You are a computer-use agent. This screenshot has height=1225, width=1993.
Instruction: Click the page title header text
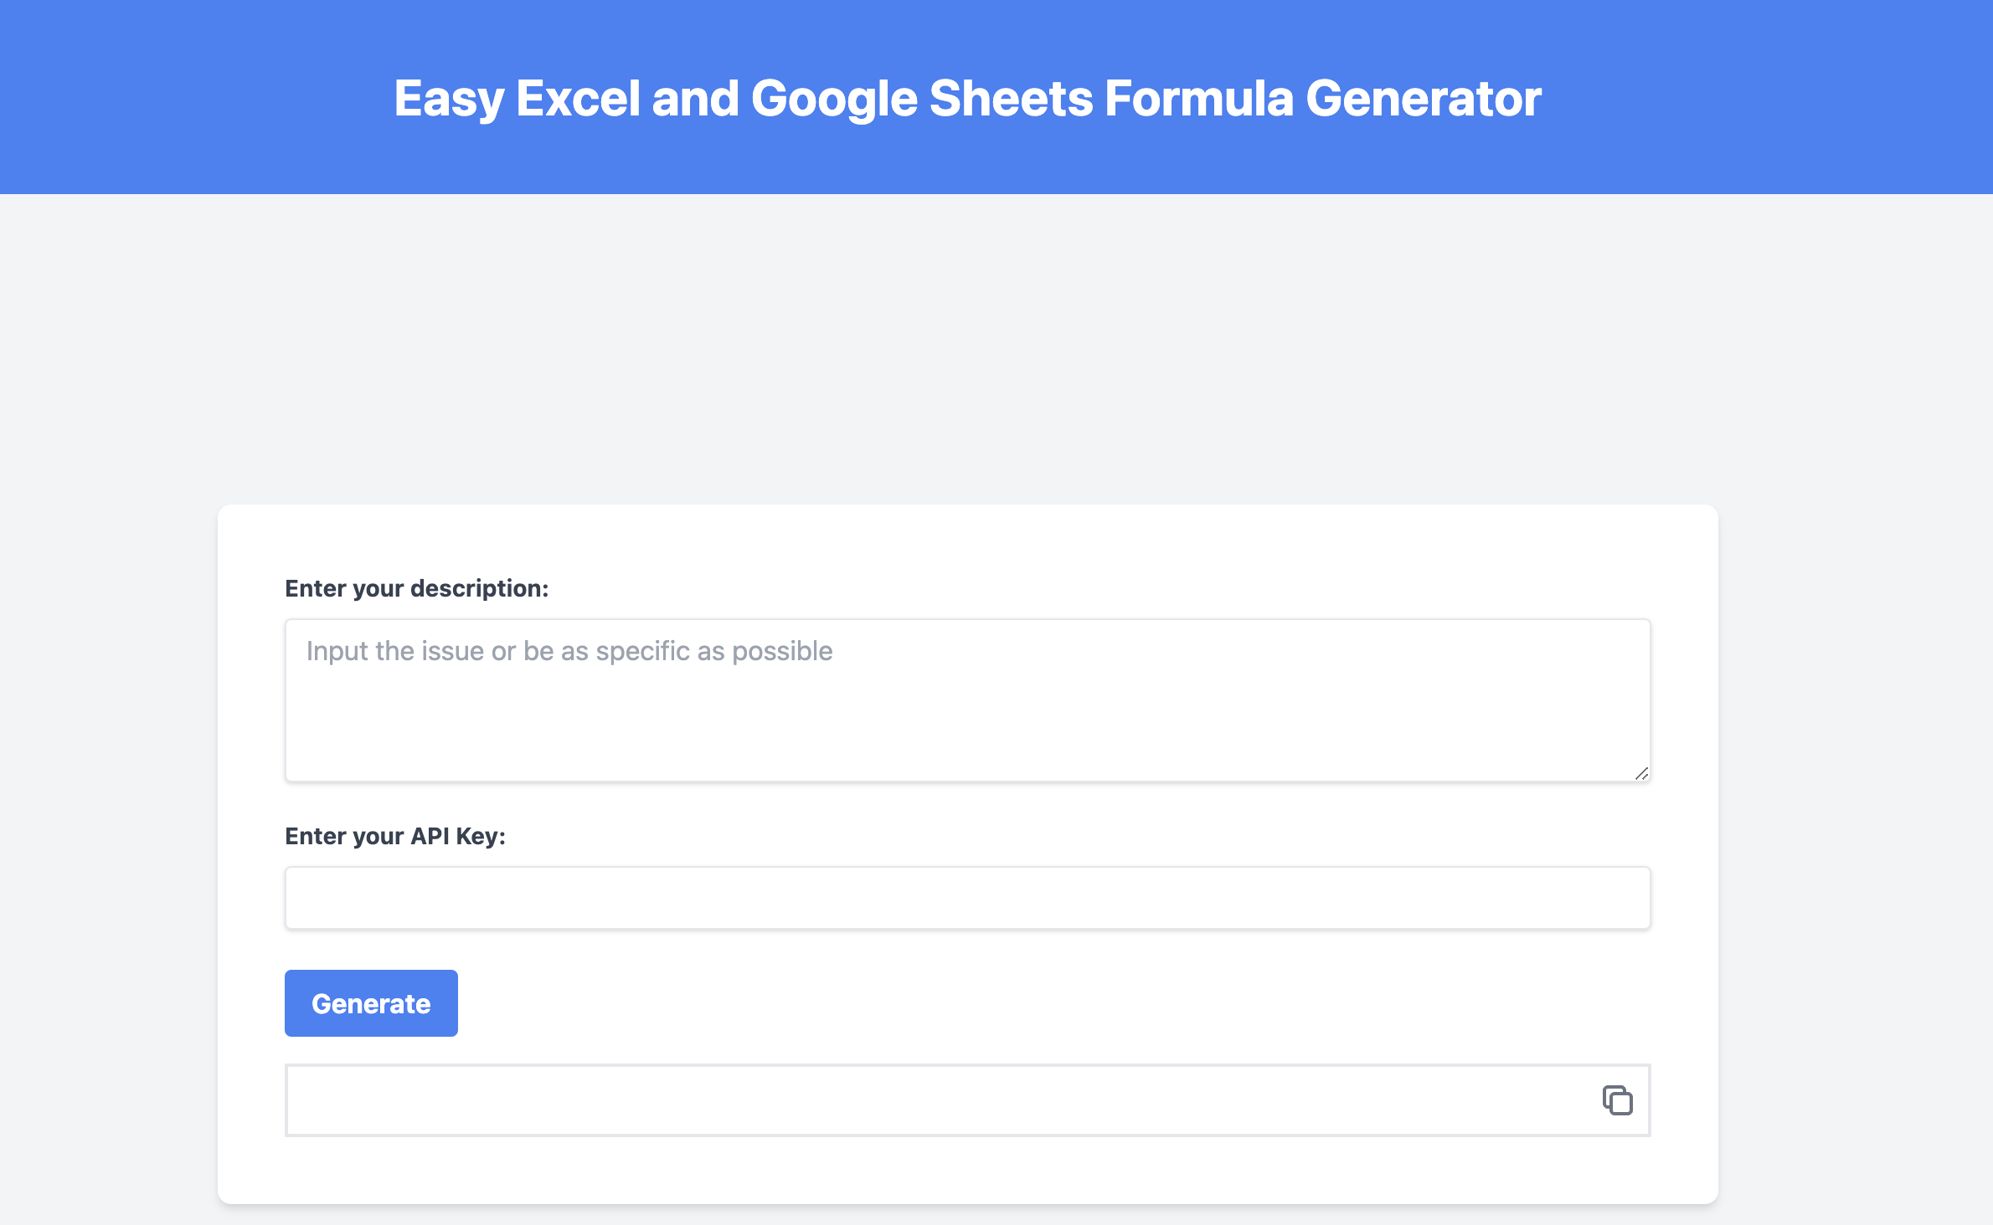pyautogui.click(x=967, y=98)
